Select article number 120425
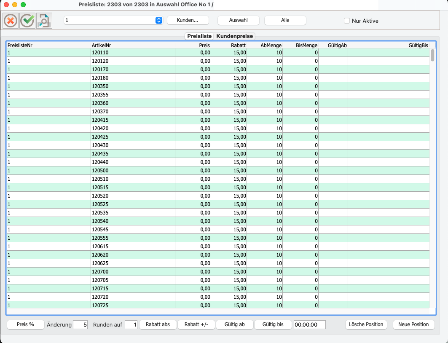The image size is (448, 343). pos(100,137)
